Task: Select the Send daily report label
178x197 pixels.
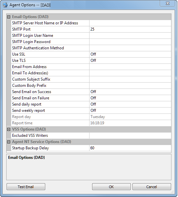Action: point(27,104)
